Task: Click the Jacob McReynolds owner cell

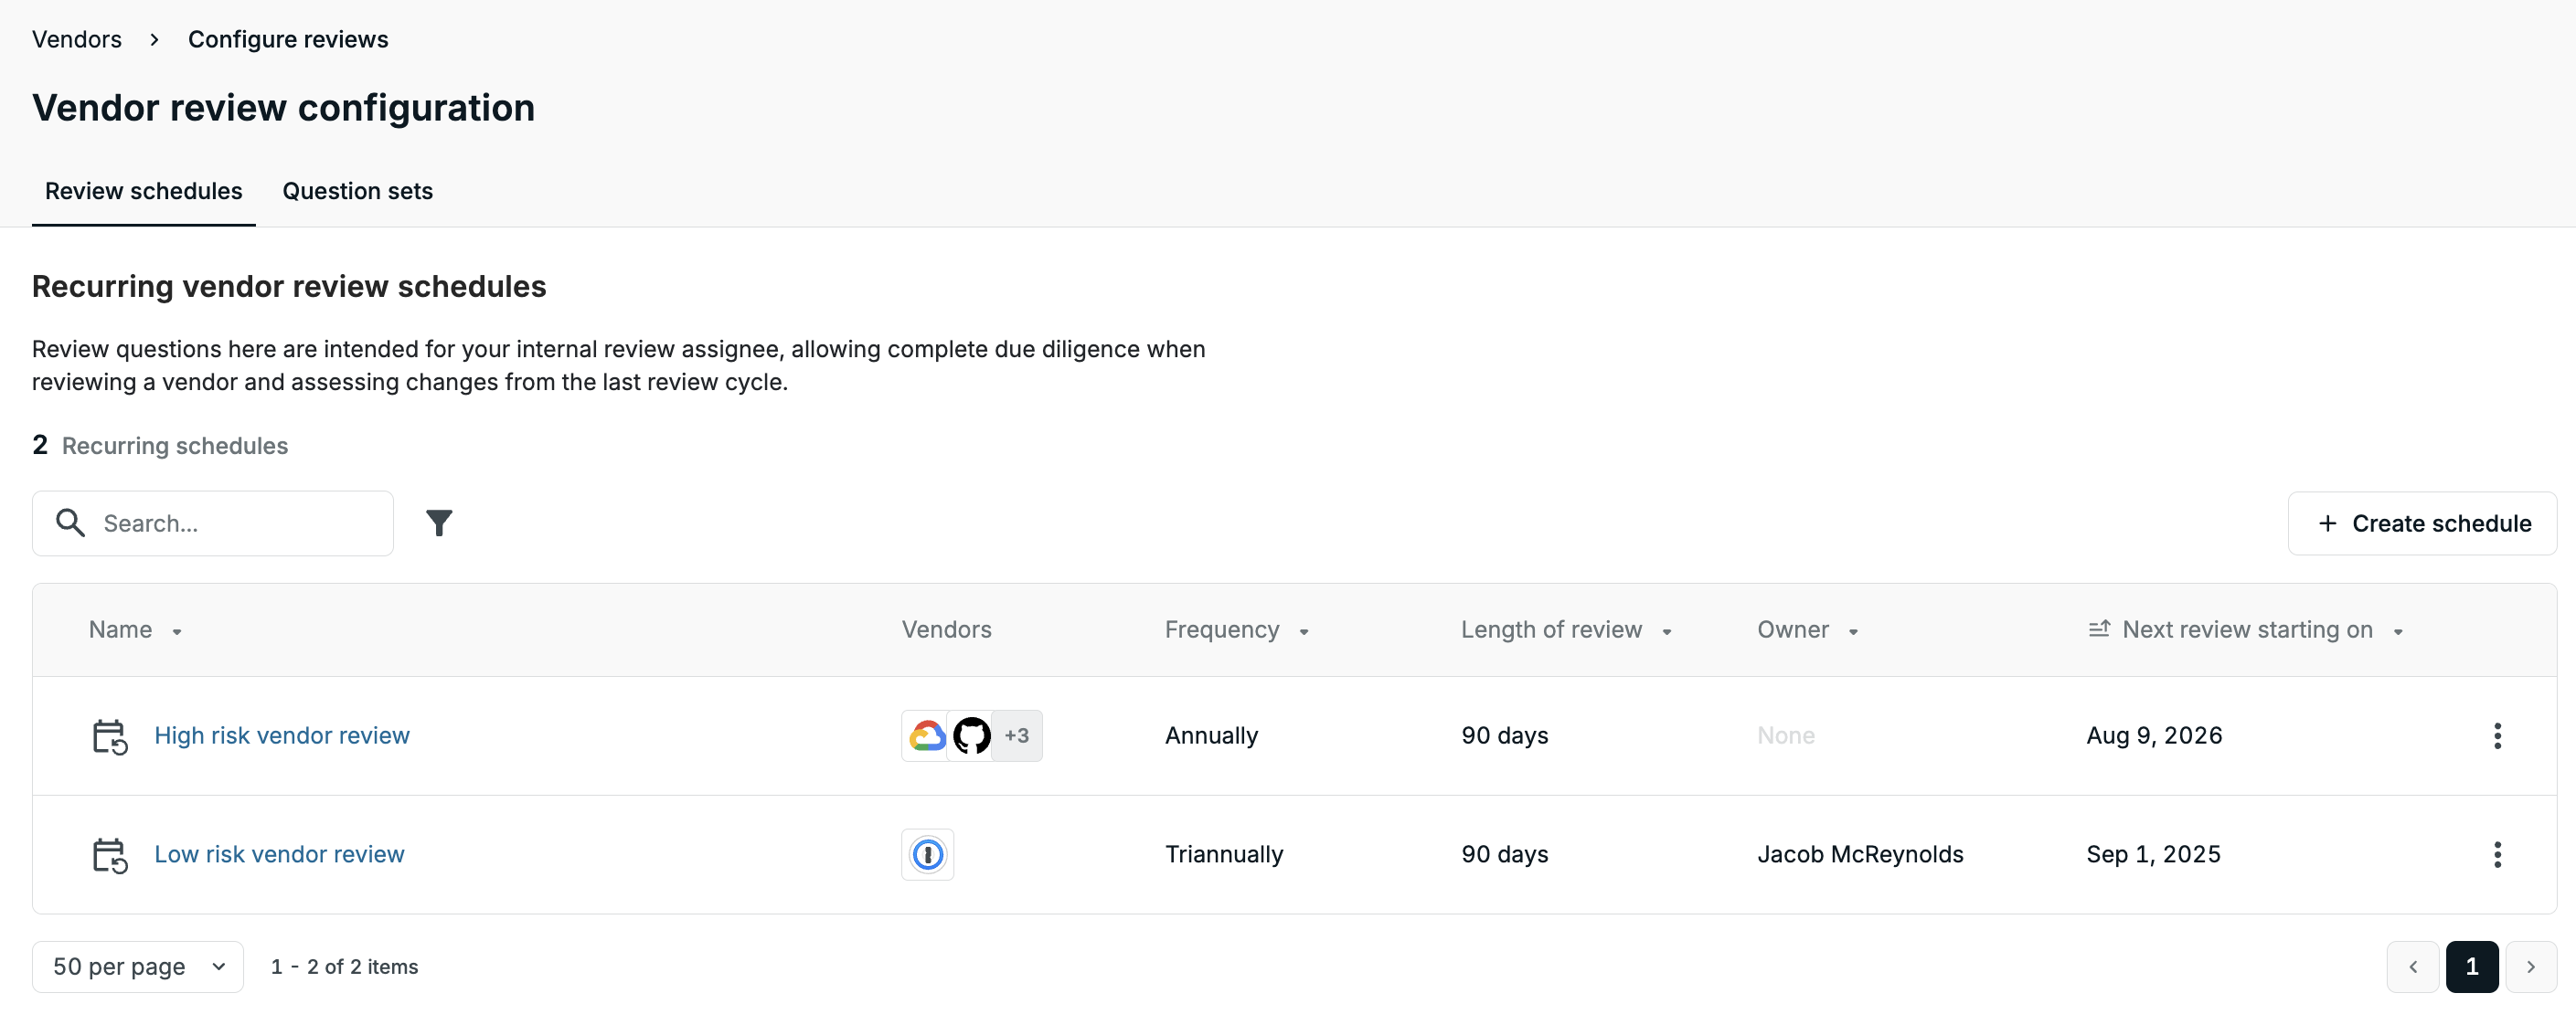Action: pyautogui.click(x=1860, y=855)
